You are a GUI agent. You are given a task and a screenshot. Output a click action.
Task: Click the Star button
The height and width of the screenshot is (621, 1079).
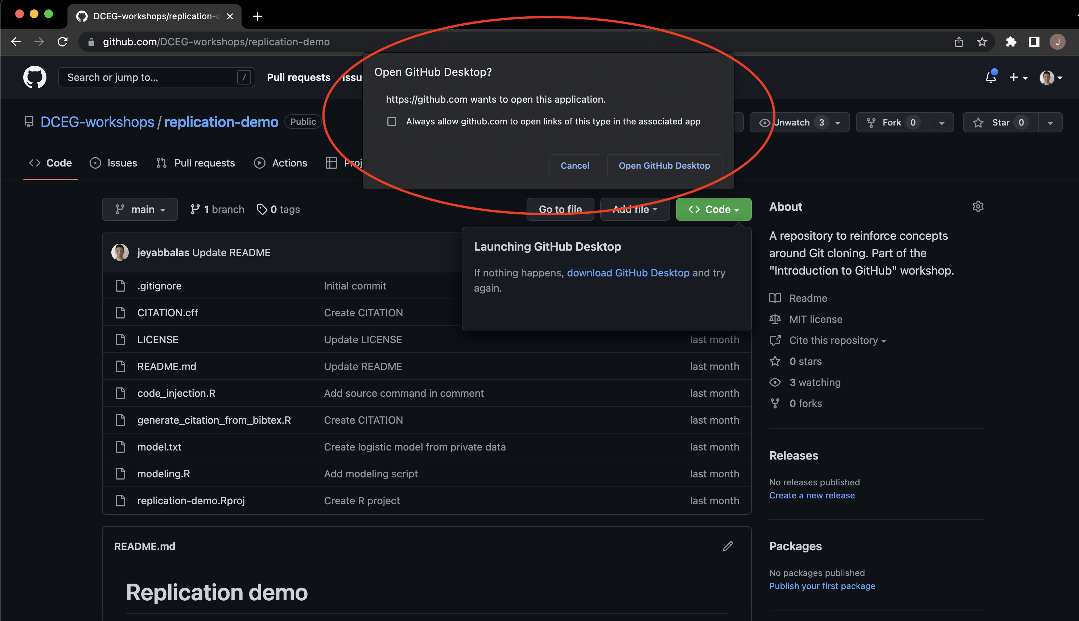click(1001, 122)
